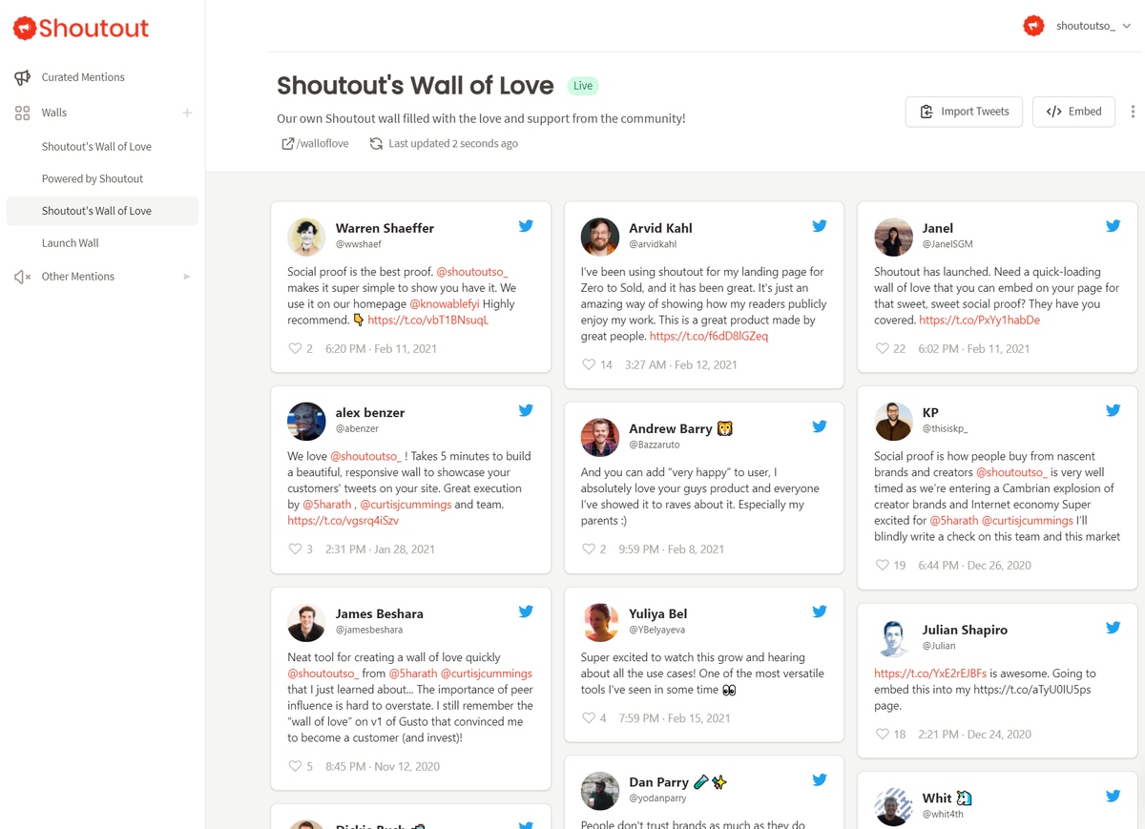
Task: Click Twitter bird on Dan Parry card
Action: pyautogui.click(x=820, y=779)
